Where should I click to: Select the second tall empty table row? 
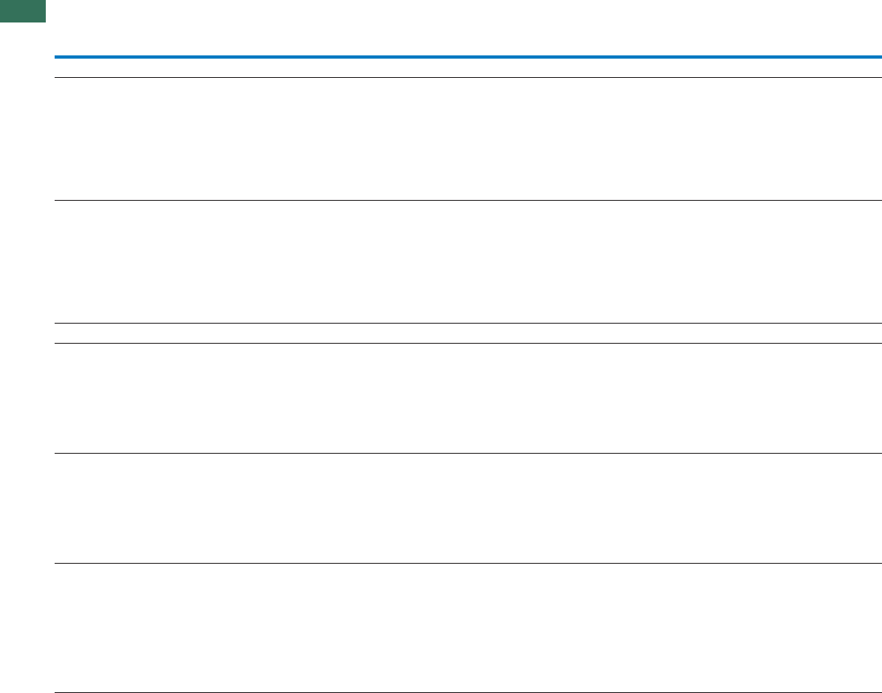(x=468, y=261)
